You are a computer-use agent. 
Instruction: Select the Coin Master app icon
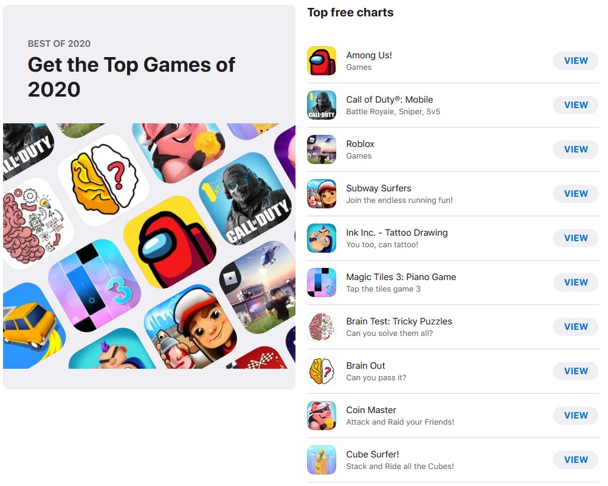[x=322, y=416]
